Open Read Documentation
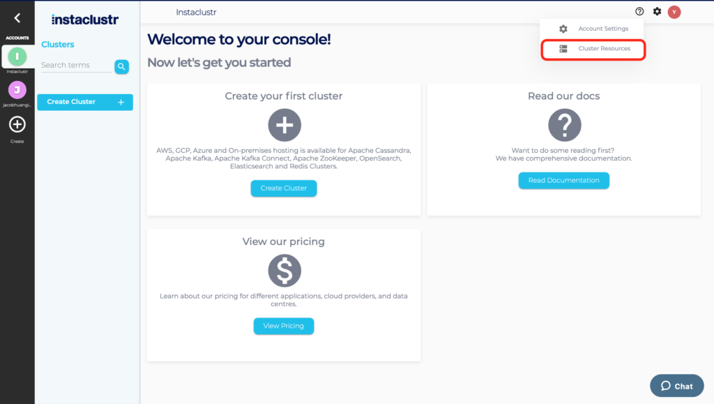714x404 pixels. click(563, 181)
